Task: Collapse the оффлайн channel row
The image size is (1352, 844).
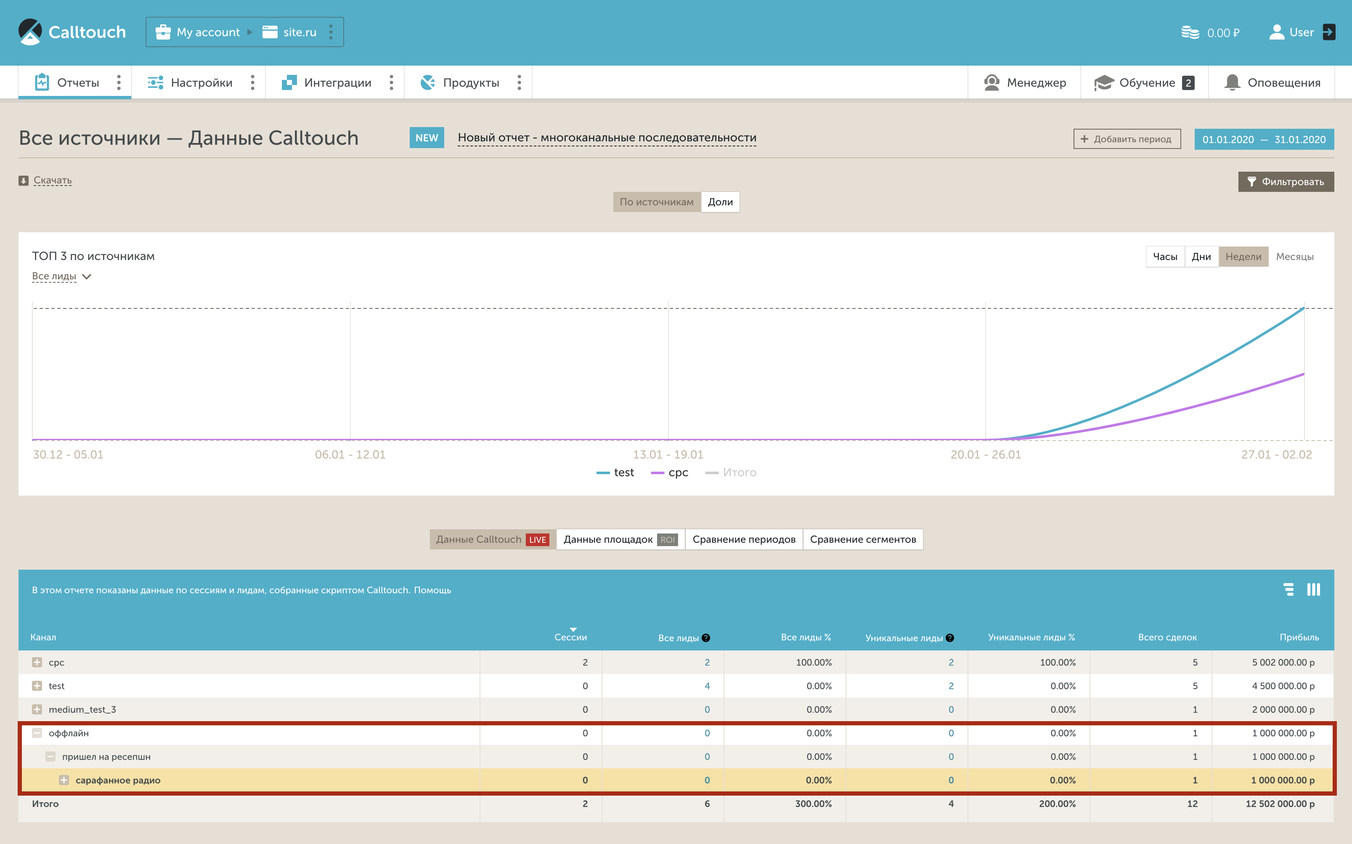Action: point(37,733)
